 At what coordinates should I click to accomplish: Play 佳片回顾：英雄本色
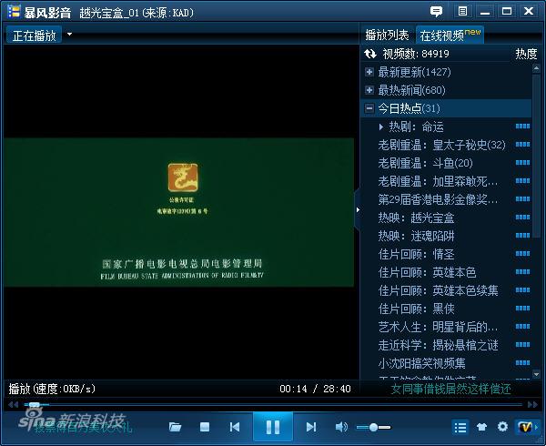[x=427, y=272]
